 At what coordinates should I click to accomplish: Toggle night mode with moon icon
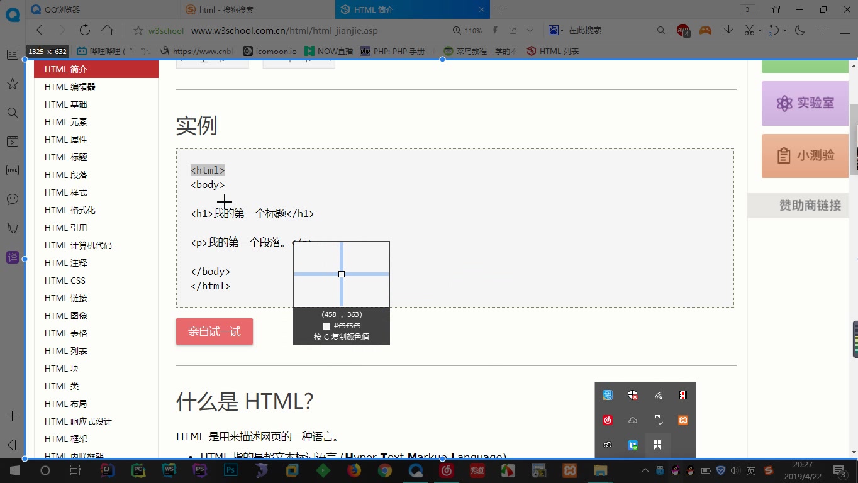800,30
